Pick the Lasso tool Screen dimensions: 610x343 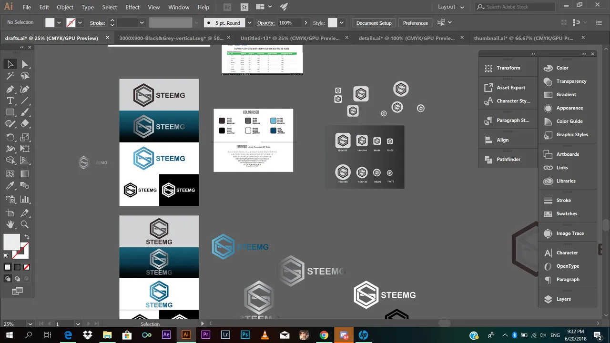click(x=25, y=76)
